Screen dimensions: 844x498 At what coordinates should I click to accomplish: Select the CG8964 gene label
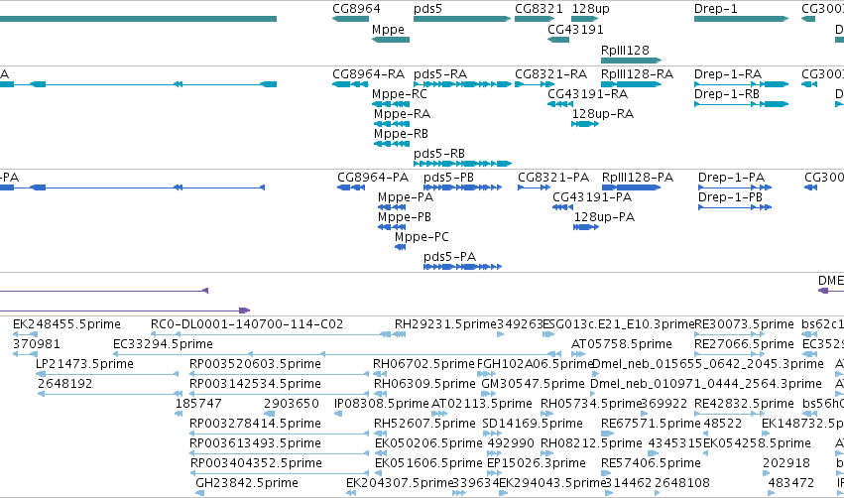pos(356,9)
